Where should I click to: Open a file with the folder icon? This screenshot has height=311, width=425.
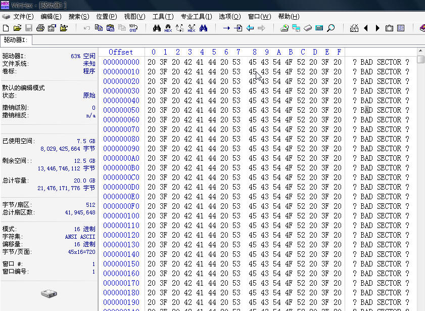17,28
